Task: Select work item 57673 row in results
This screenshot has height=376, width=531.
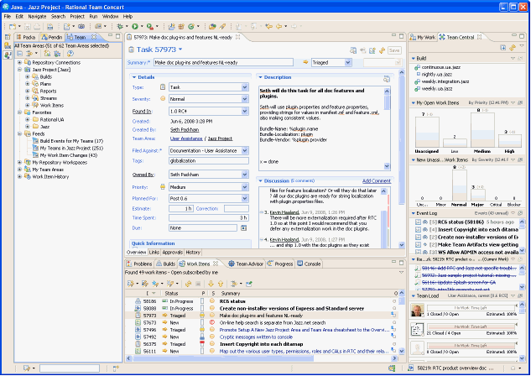Action: click(x=261, y=323)
